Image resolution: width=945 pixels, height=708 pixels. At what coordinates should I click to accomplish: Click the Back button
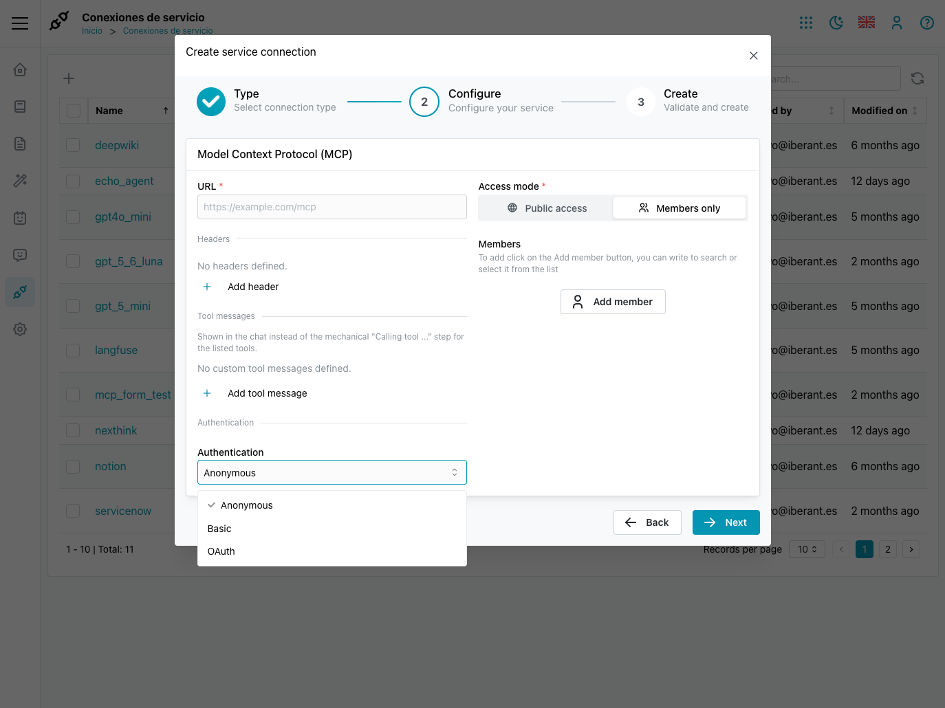tap(647, 522)
